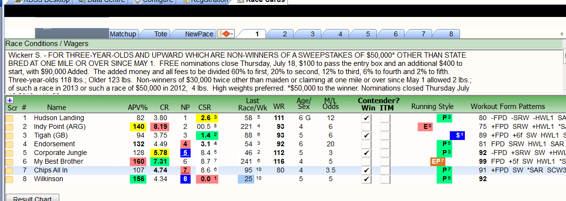Click the blue S1 running style badge
The height and width of the screenshot is (201, 566).
(x=457, y=135)
